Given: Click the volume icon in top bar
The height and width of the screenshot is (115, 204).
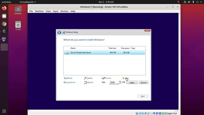Looking at the screenshot, I should tap(189, 2).
